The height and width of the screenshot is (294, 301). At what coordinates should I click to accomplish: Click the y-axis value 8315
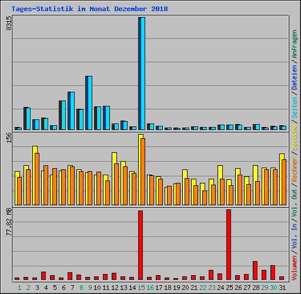click(x=9, y=23)
